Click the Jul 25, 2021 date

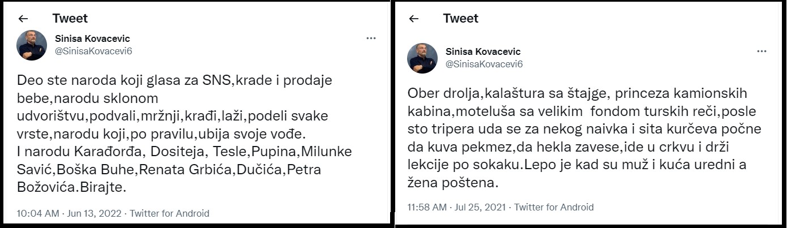[x=483, y=207]
